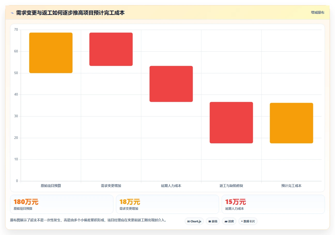The height and width of the screenshot is (235, 335).
Task: Click the 数据卡片 tag chip
Action: [248, 221]
